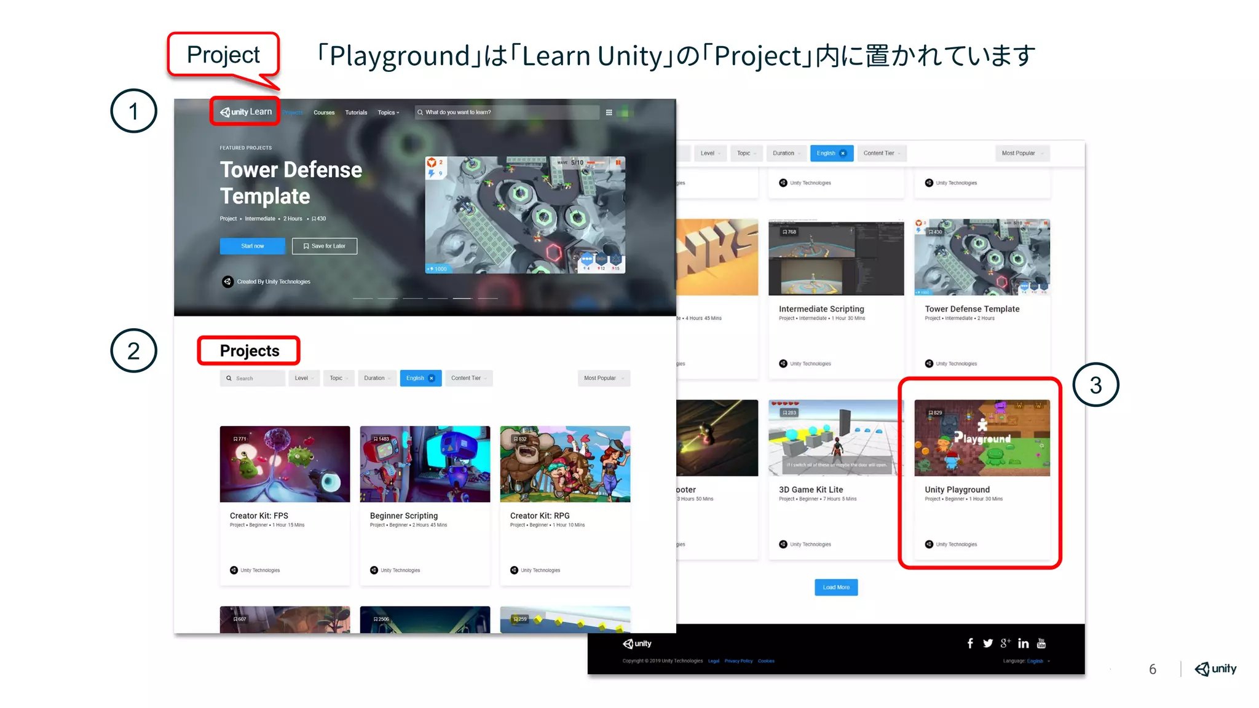Open the Most Popular sort dropdown in Projects
This screenshot has height=708, width=1259.
(604, 378)
